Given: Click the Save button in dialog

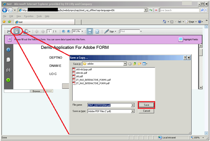Looking at the screenshot, I should [x=146, y=105].
